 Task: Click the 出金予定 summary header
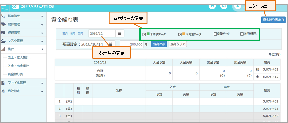point(213,62)
